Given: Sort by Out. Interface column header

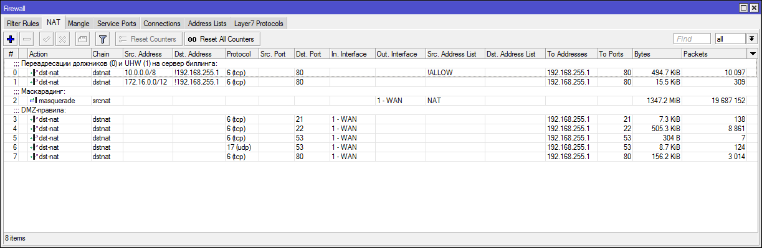Looking at the screenshot, I should point(400,54).
